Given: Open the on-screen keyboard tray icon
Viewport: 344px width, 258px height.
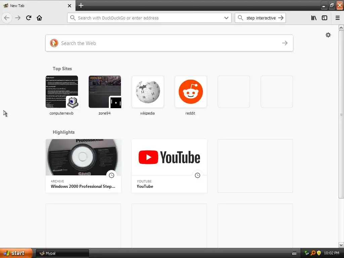Looking at the screenshot, I should [294, 253].
